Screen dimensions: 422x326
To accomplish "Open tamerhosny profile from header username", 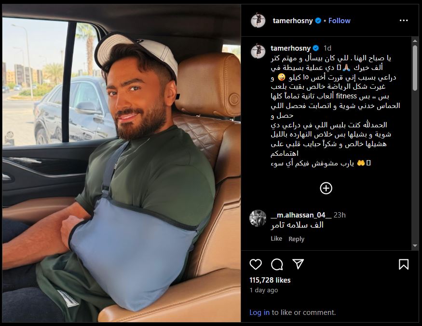I will click(x=293, y=21).
